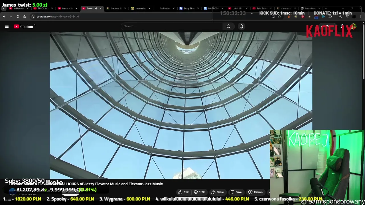Mute the Elevator tab audio icon
The image size is (365, 205).
coord(96,9)
